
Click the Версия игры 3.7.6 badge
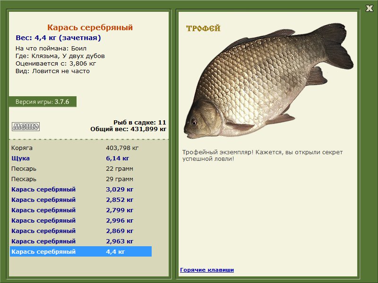[x=43, y=101]
